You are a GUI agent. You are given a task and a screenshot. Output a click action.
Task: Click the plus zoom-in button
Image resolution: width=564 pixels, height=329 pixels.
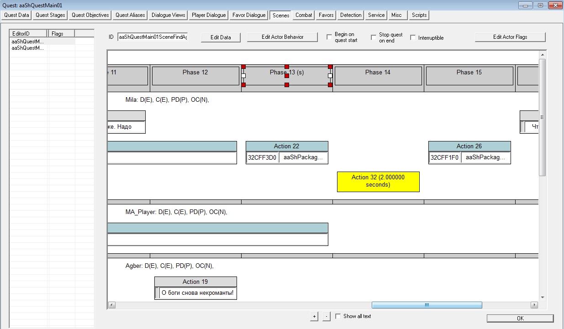[x=314, y=316]
